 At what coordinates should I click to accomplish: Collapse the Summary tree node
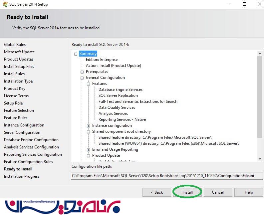[x=76, y=54]
